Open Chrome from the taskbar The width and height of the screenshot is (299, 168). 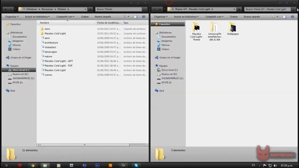click(33, 166)
